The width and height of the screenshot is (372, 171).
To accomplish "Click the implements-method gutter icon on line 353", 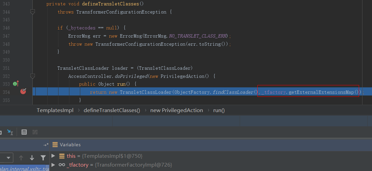I will pos(16,84).
